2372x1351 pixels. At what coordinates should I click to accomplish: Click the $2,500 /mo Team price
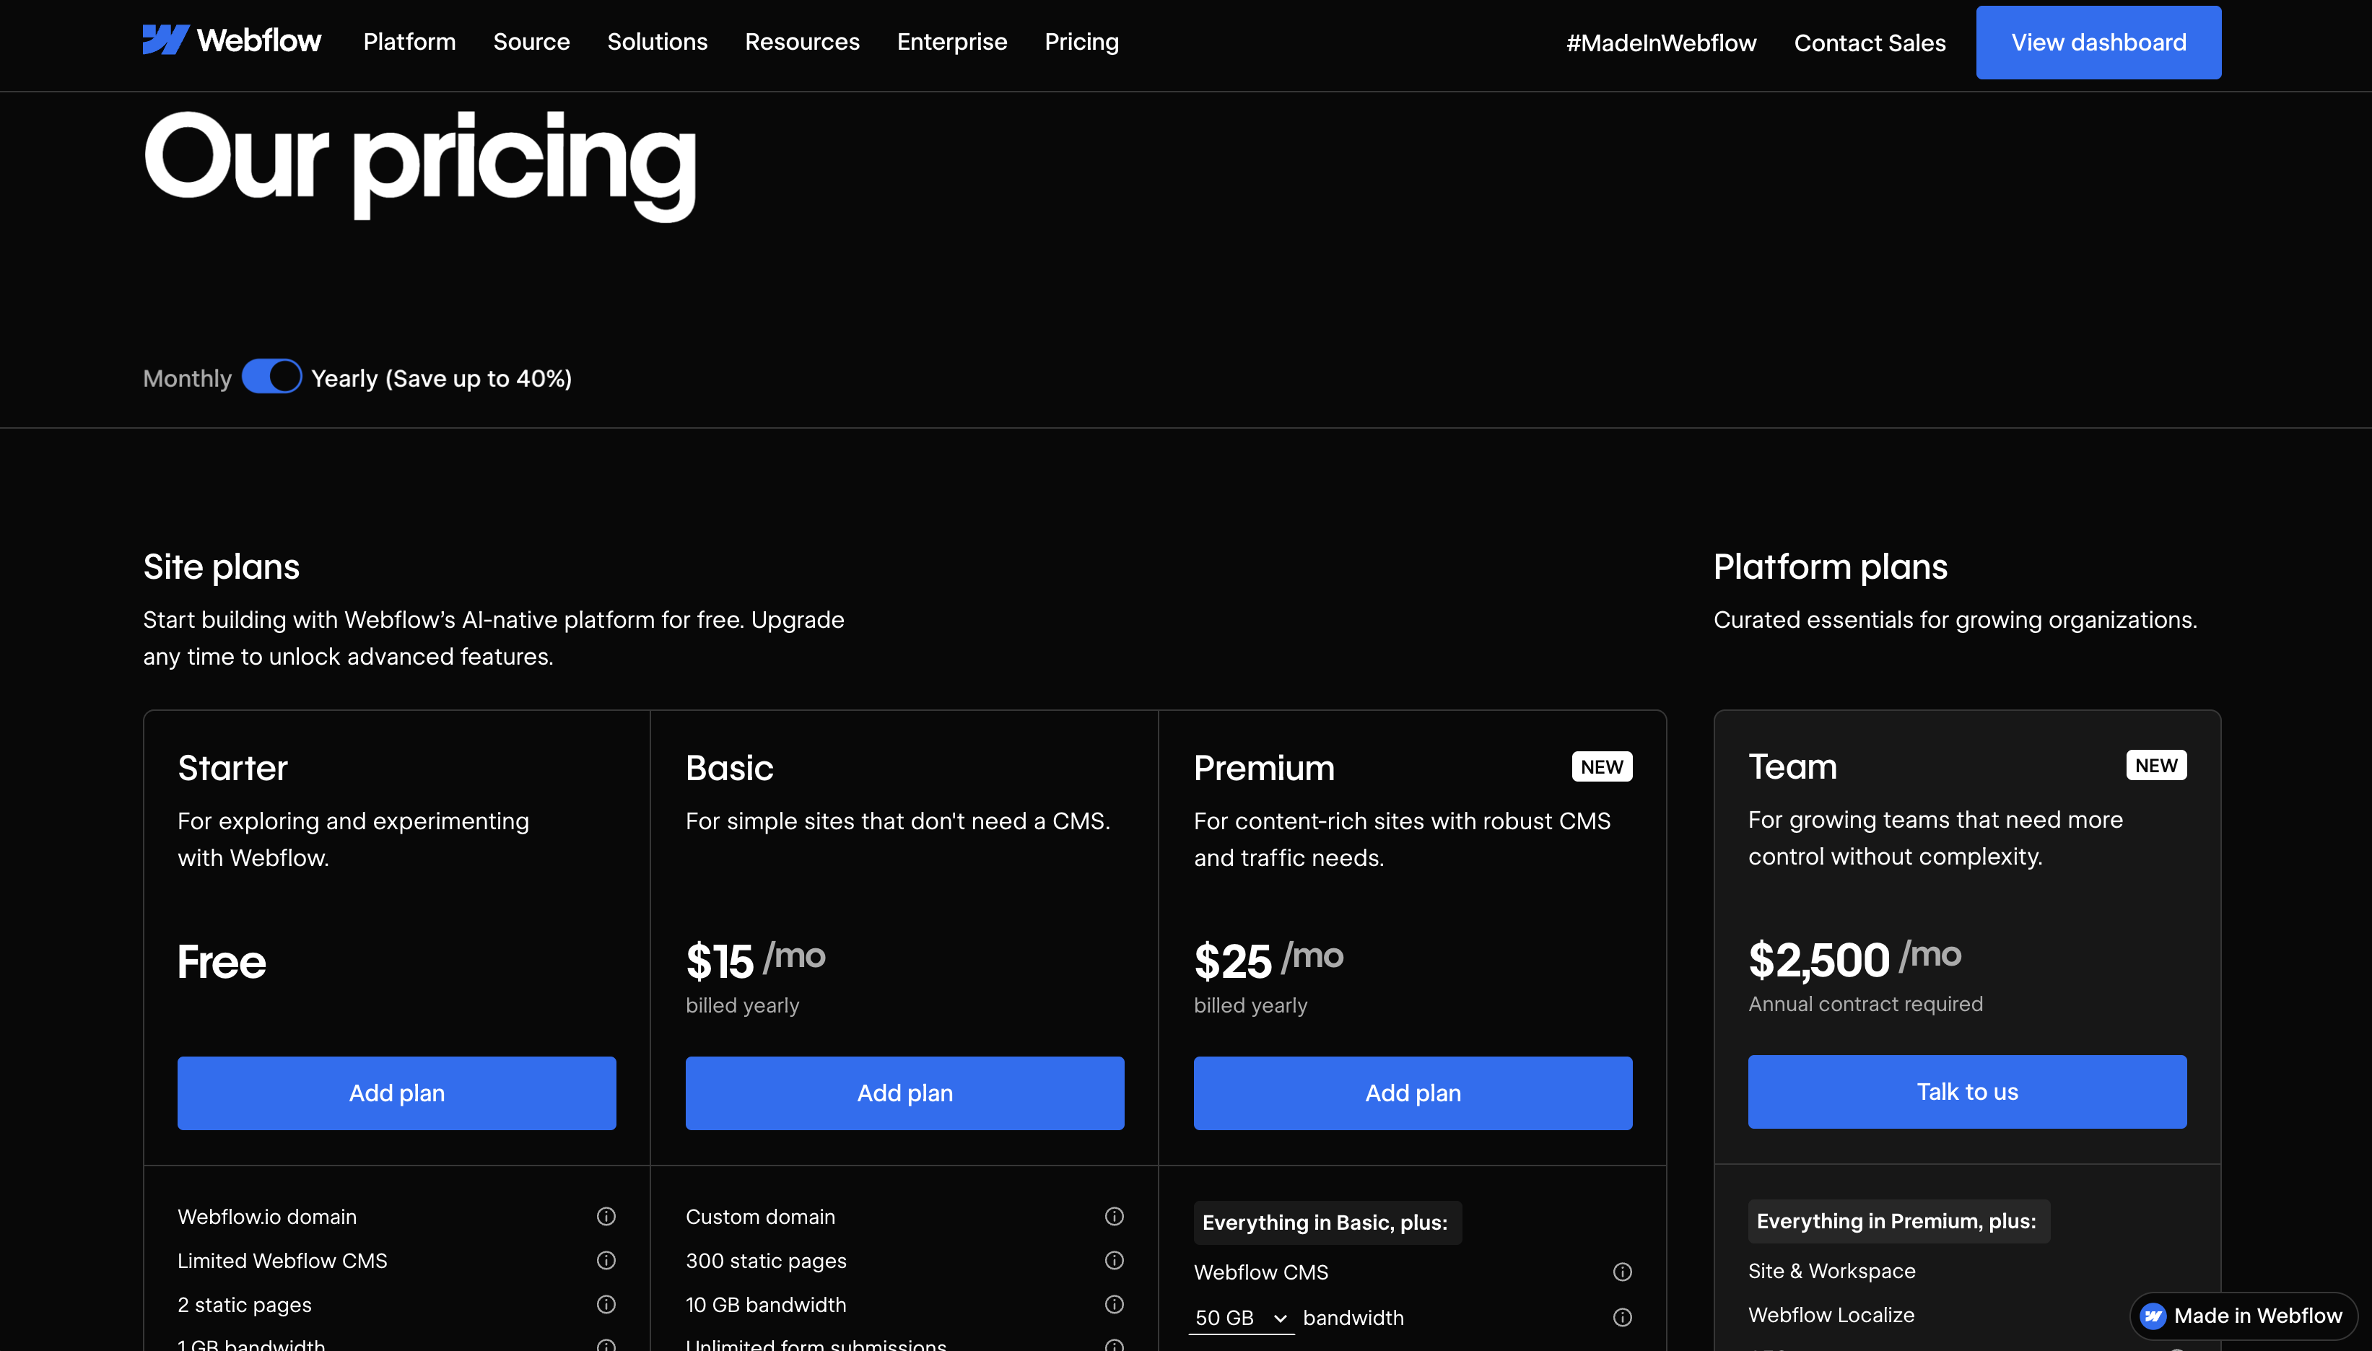1855,958
